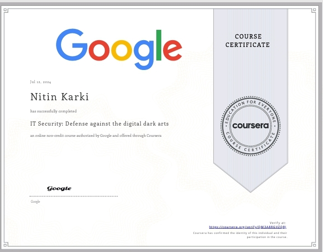This screenshot has height=252, width=323.
Task: Click the line "an online non-credit course authorized by Google"
Action: [96, 135]
